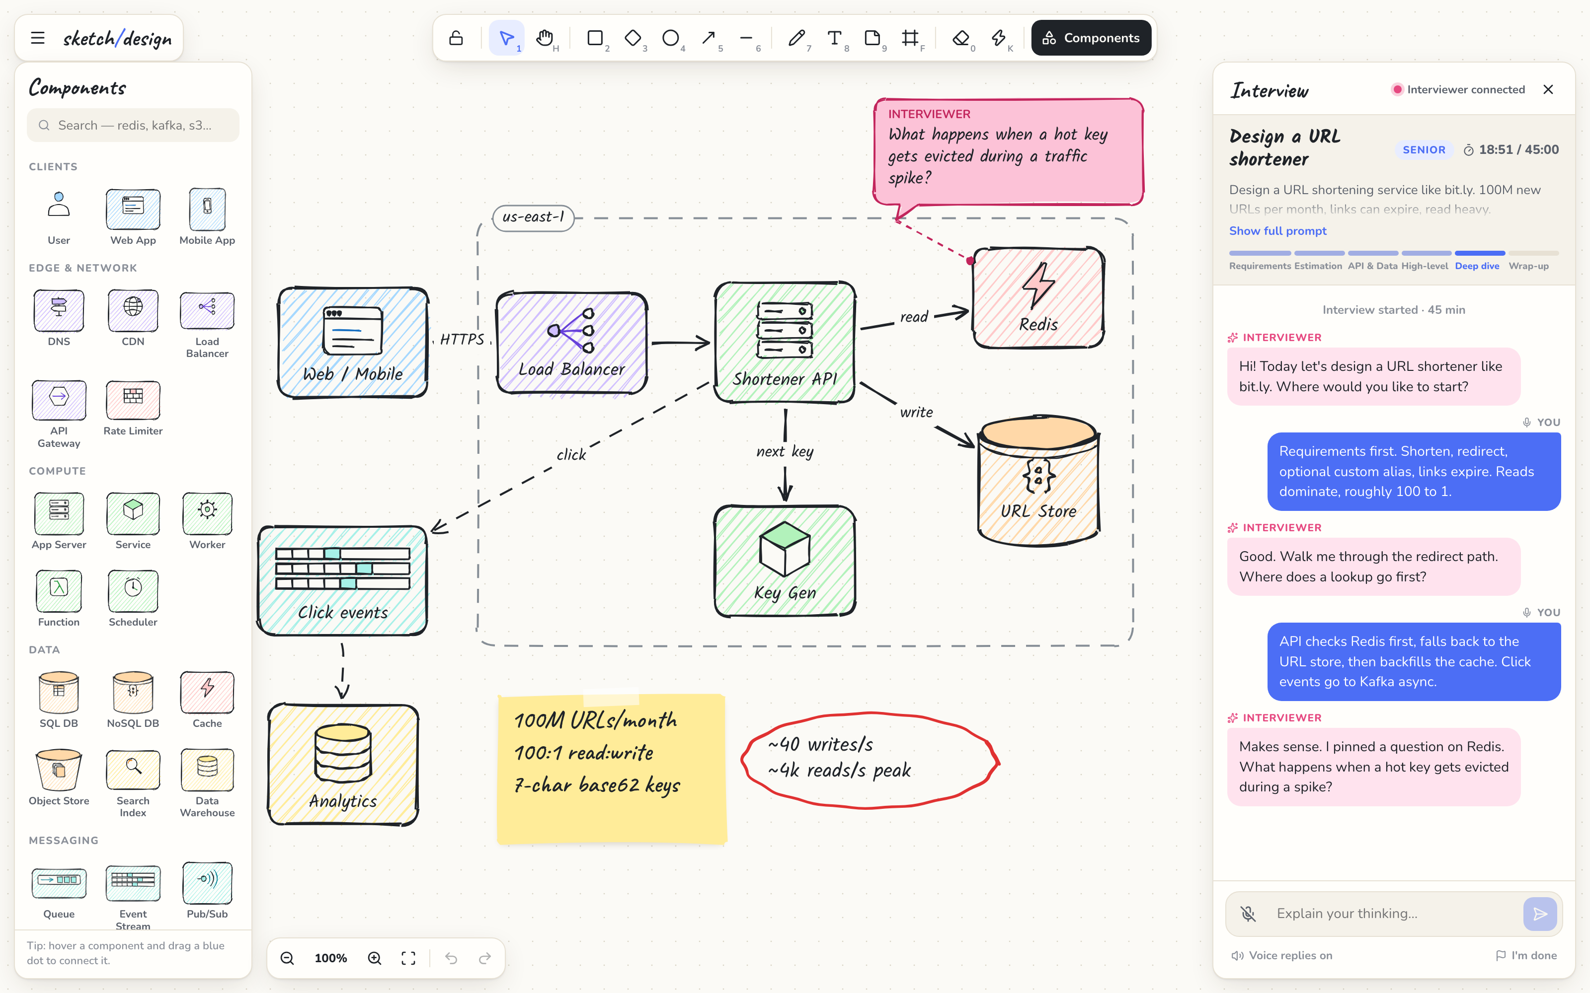Jump to the Wrap-up stage
1590x993 pixels.
point(1532,261)
